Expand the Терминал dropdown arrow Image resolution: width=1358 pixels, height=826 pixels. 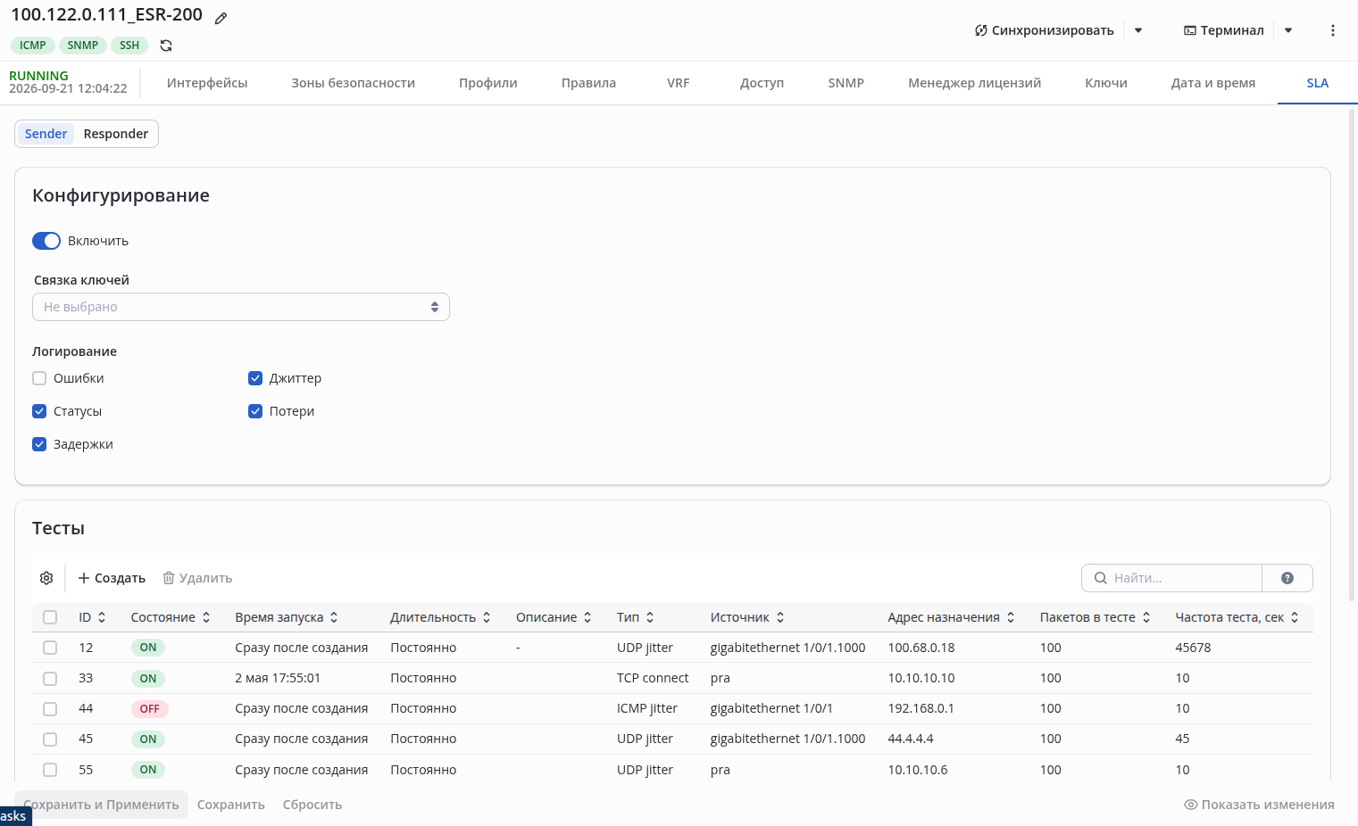pos(1288,30)
